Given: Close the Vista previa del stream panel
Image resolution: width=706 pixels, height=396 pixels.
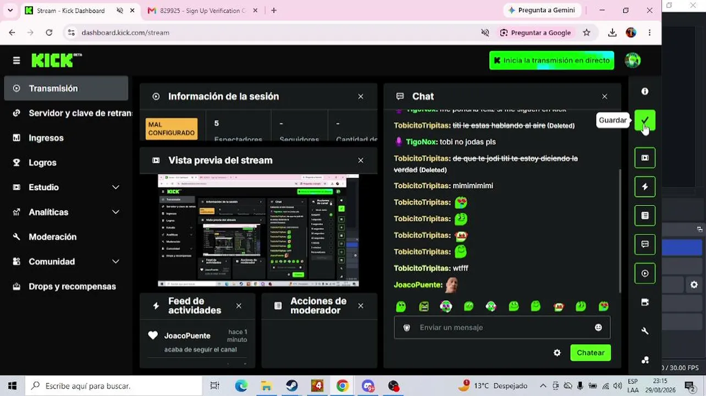Looking at the screenshot, I should [361, 160].
